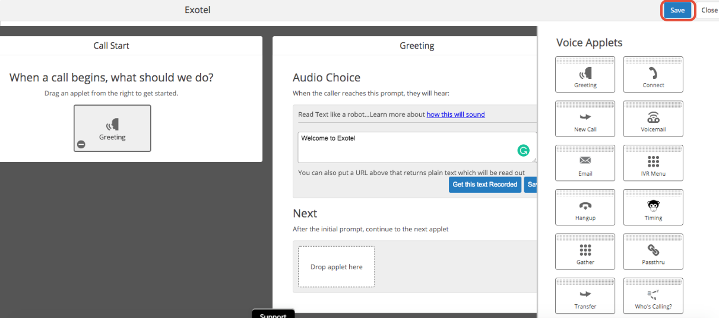Screen dimensions: 719x318
Task: Select the Greeting applet in Voice Applets
Action: click(x=585, y=75)
